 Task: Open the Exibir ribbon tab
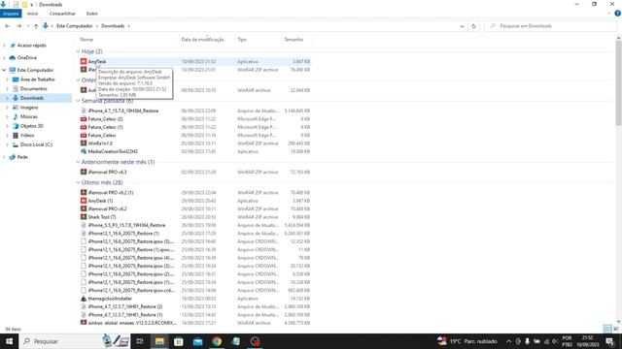[x=92, y=14]
